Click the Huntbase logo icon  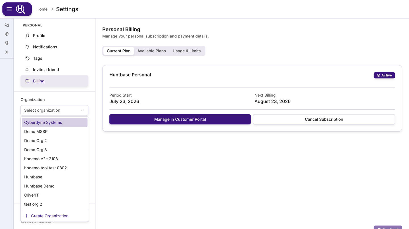20,9
